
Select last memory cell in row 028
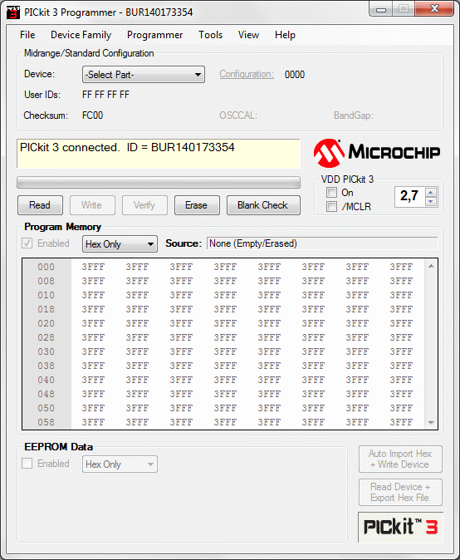(x=401, y=337)
